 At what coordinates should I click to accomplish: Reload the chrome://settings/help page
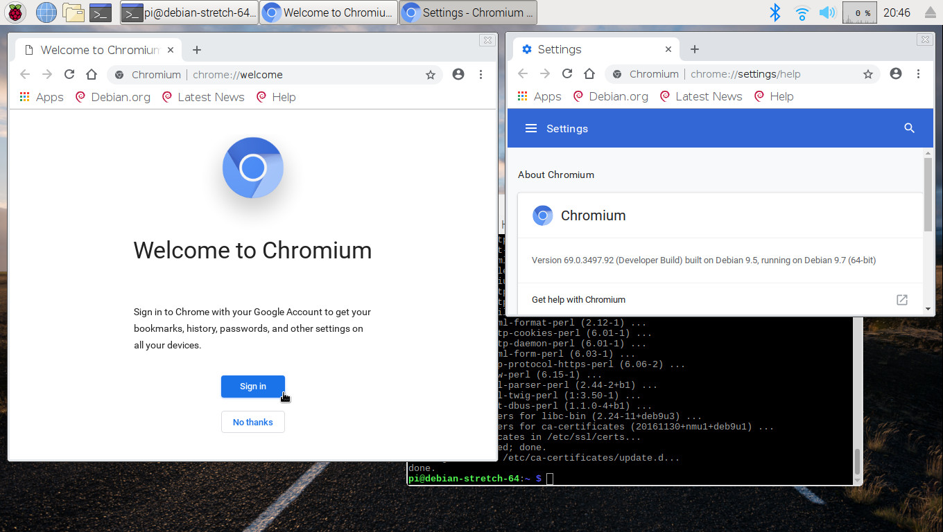point(567,73)
